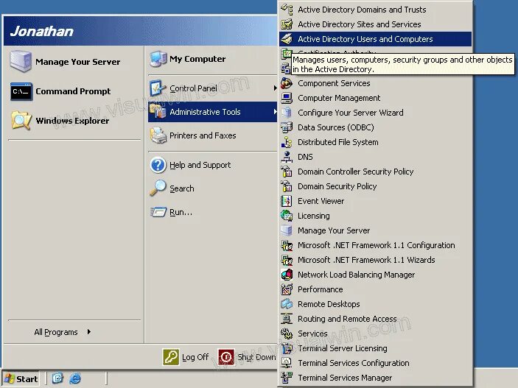Viewport: 518px width, 388px height.
Task: Open the Search item
Action: point(212,188)
